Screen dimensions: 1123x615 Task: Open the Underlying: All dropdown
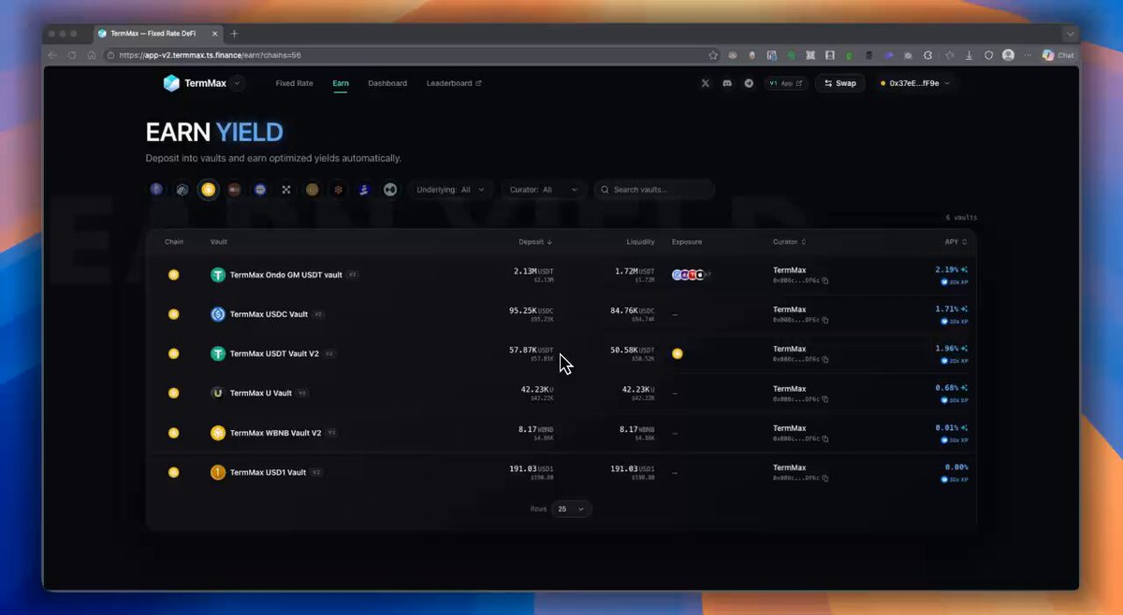[450, 190]
